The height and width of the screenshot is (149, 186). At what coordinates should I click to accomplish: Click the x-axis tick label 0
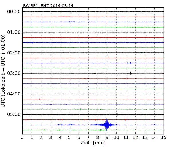click(x=22, y=138)
